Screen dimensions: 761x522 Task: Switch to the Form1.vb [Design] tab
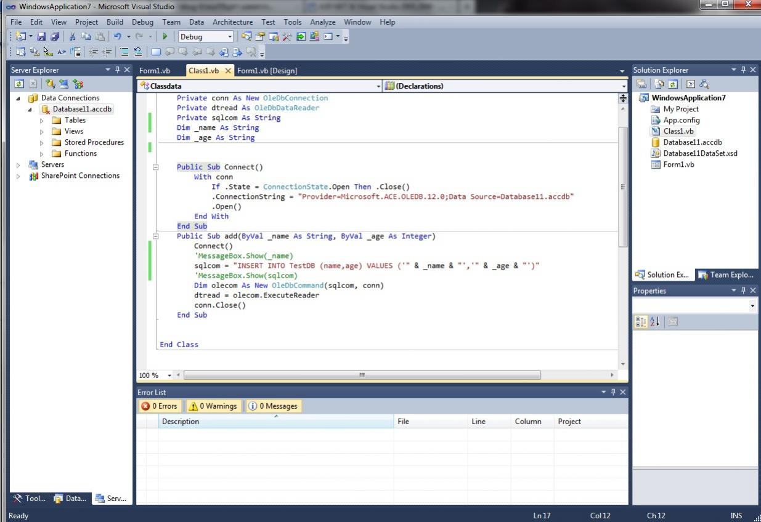[x=267, y=71]
